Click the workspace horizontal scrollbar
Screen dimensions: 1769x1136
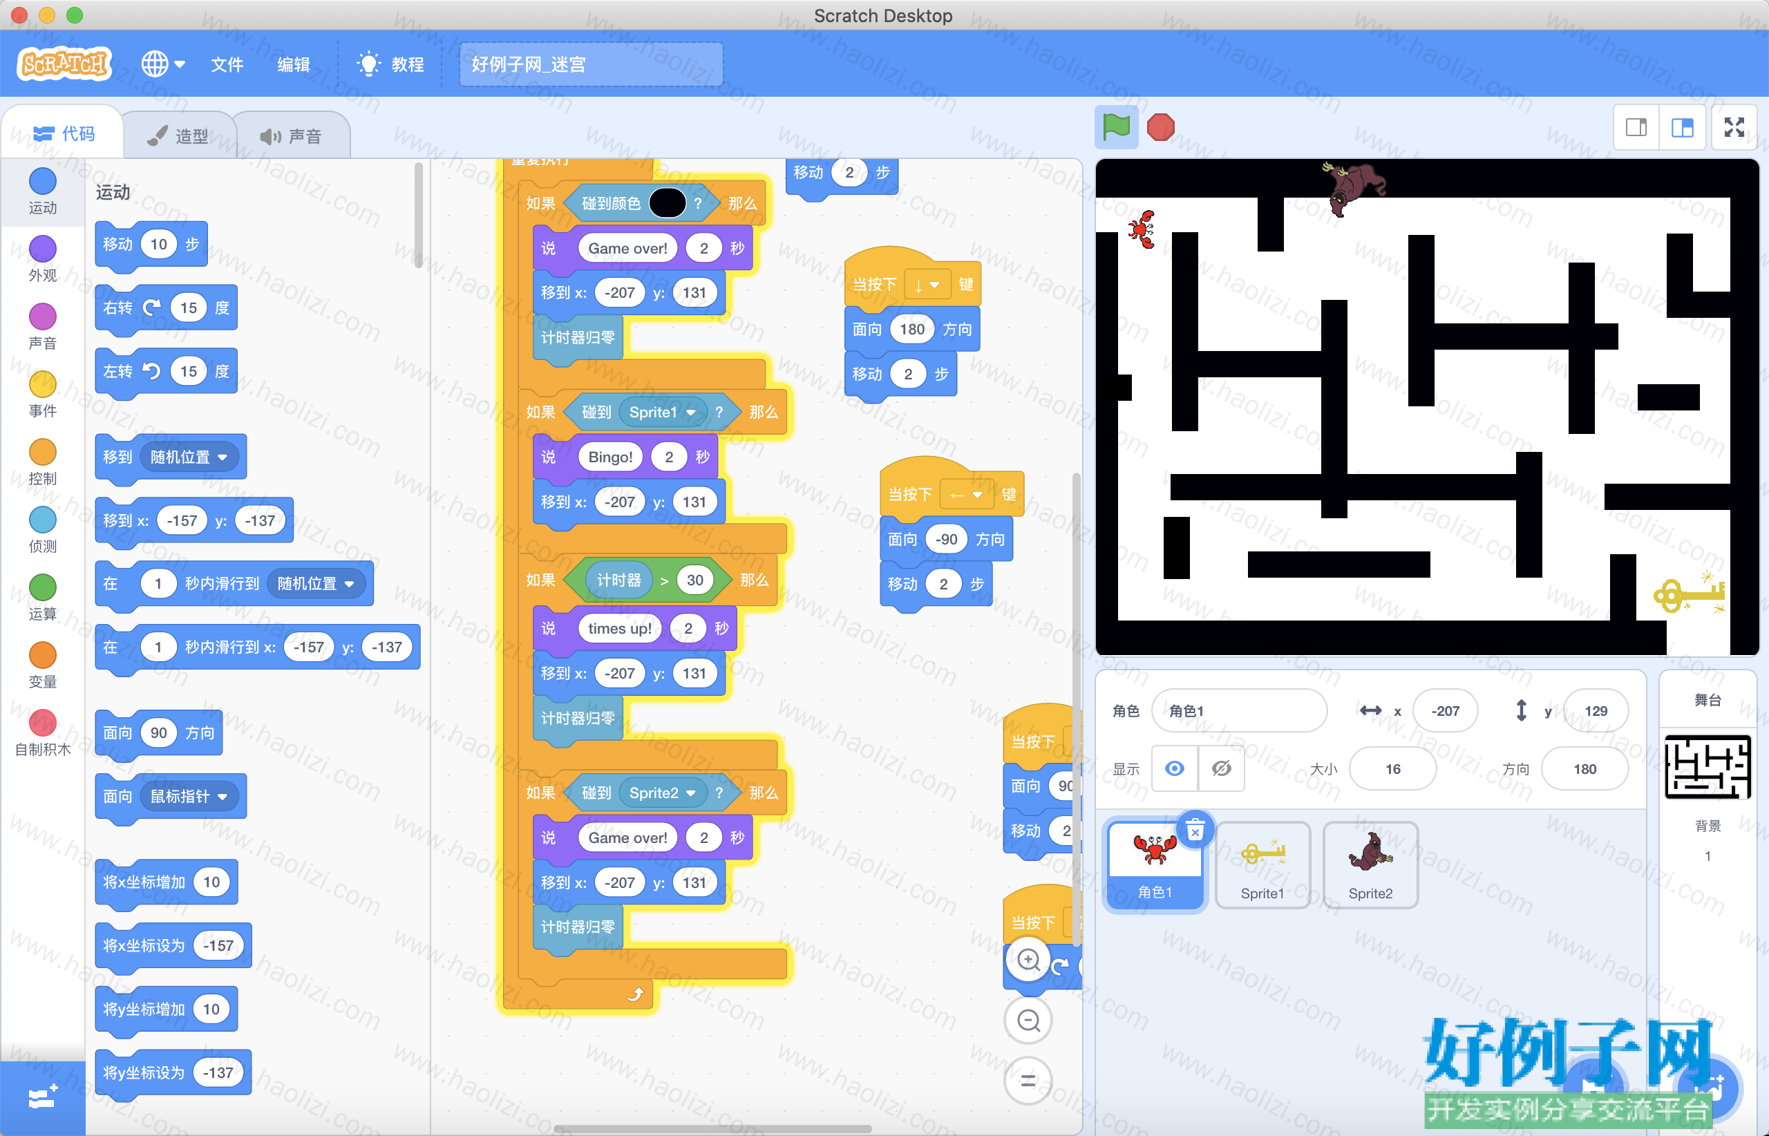tap(712, 1128)
